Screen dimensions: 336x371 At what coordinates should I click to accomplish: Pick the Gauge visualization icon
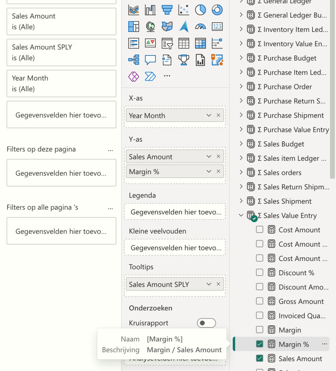[200, 27]
